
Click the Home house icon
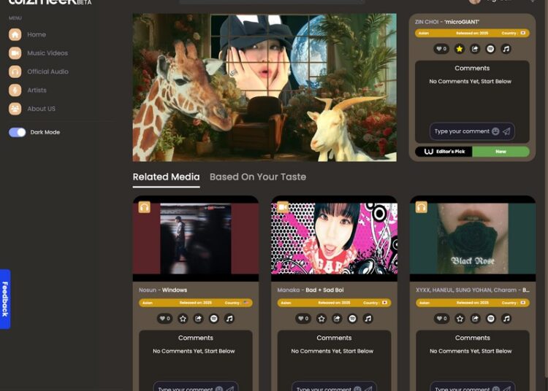[x=15, y=34]
